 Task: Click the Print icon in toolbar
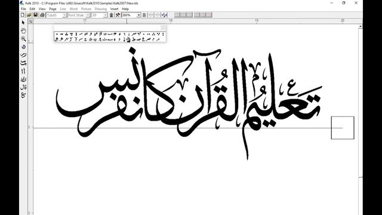(42, 15)
